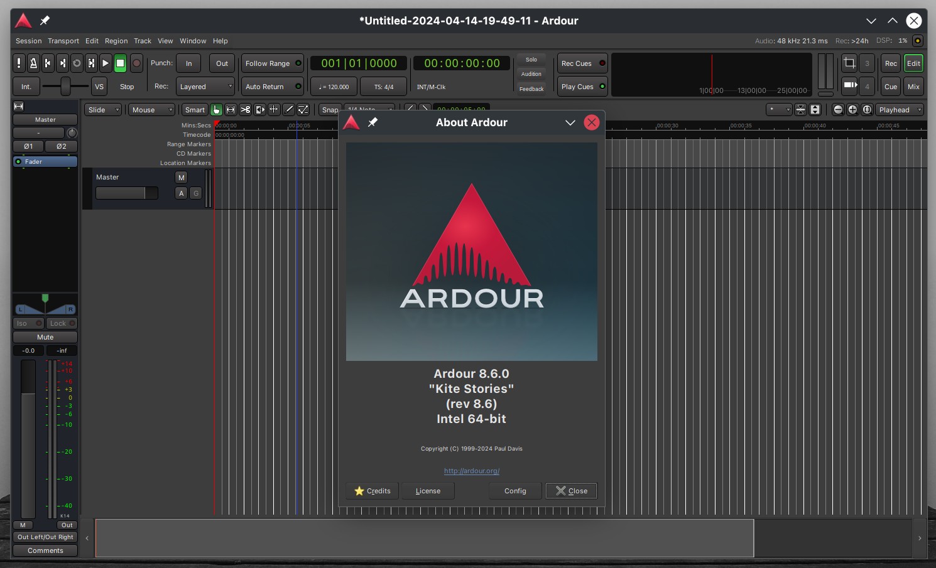Open the Help menu
This screenshot has height=568, width=936.
tap(220, 41)
